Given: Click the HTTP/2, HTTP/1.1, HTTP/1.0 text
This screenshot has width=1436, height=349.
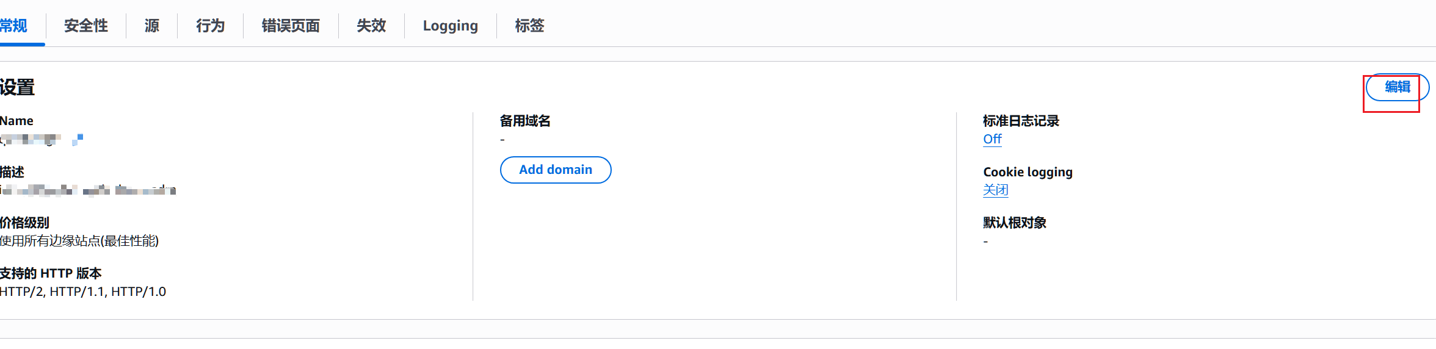Looking at the screenshot, I should tap(83, 292).
